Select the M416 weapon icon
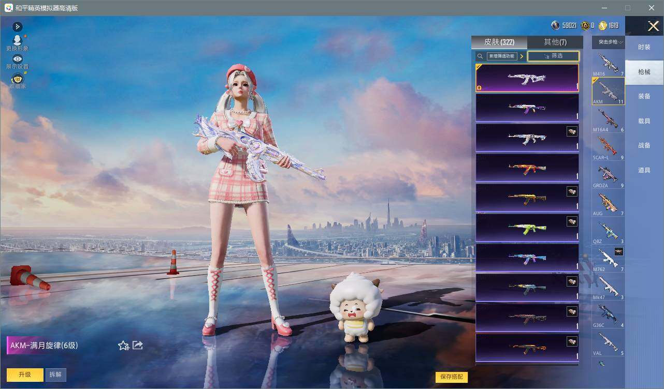The image size is (664, 389). (609, 64)
